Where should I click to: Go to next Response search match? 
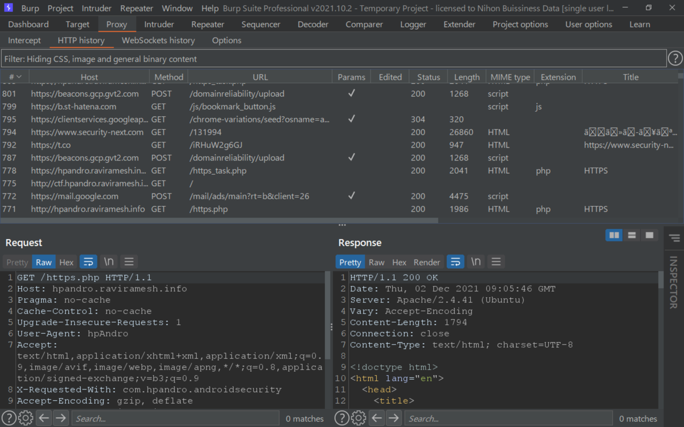click(x=393, y=418)
